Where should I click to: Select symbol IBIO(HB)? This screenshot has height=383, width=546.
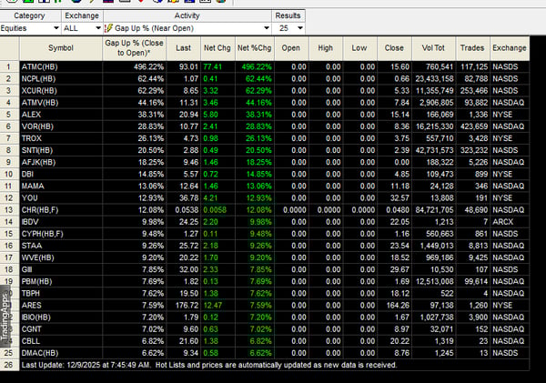[x=36, y=317]
